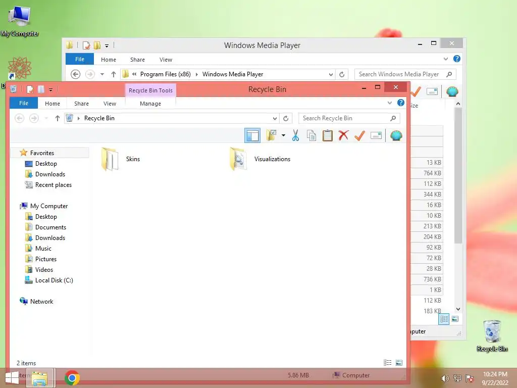Click the email envelope toolbar icon
This screenshot has width=517, height=388.
coord(376,135)
